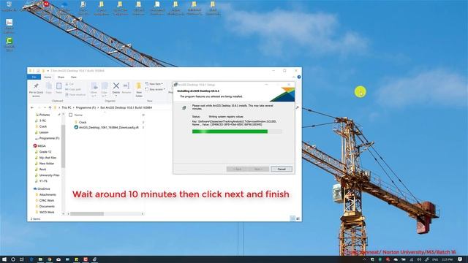This screenshot has width=468, height=263.
Task: Open the Delete button dropdown arrow
Action: [116, 96]
